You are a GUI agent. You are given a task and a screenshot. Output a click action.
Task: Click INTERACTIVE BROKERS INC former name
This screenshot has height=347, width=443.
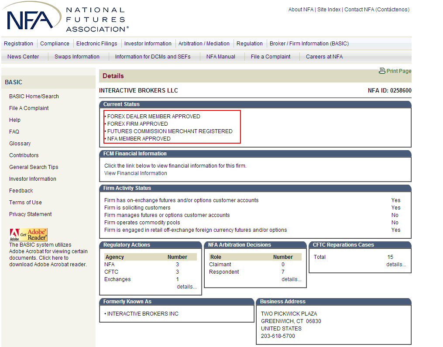(143, 314)
